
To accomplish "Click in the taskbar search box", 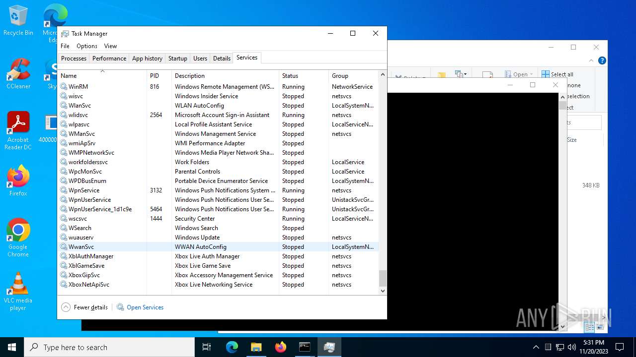I will pos(109,347).
